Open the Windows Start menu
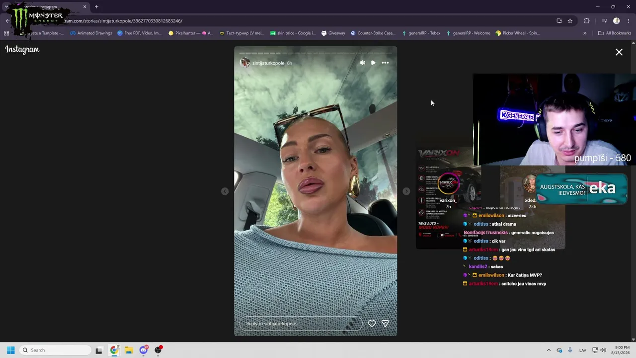636x358 pixels. (x=10, y=350)
